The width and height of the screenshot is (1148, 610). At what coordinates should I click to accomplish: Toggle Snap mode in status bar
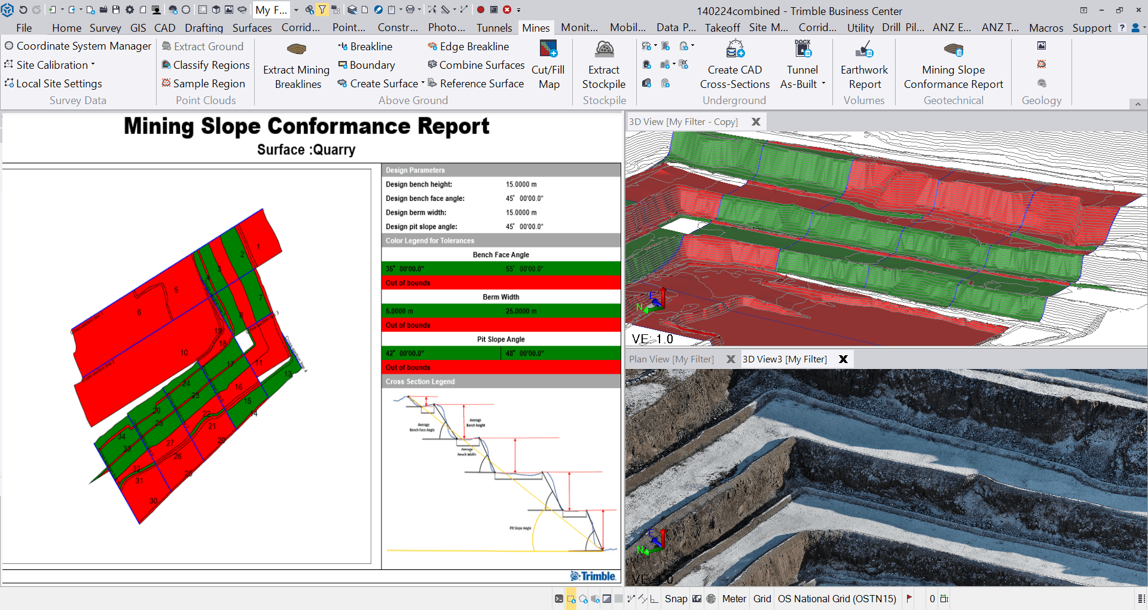676,599
